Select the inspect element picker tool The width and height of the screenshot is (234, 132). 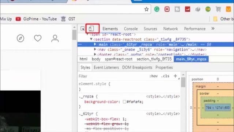click(x=82, y=29)
